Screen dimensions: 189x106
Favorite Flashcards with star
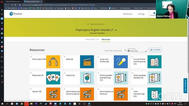[31, 73]
